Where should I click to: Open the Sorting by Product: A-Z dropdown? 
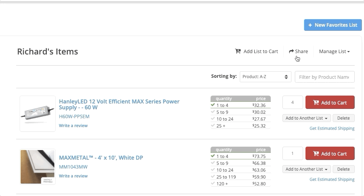[265, 77]
